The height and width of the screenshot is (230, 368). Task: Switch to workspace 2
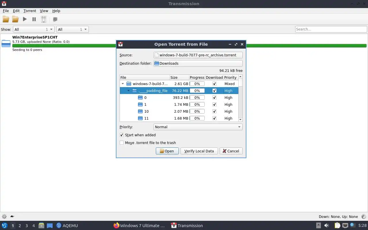click(x=20, y=226)
